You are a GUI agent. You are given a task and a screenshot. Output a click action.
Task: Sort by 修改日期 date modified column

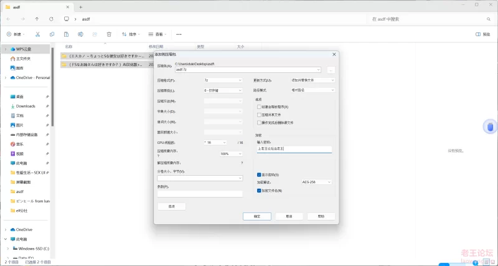click(x=156, y=46)
